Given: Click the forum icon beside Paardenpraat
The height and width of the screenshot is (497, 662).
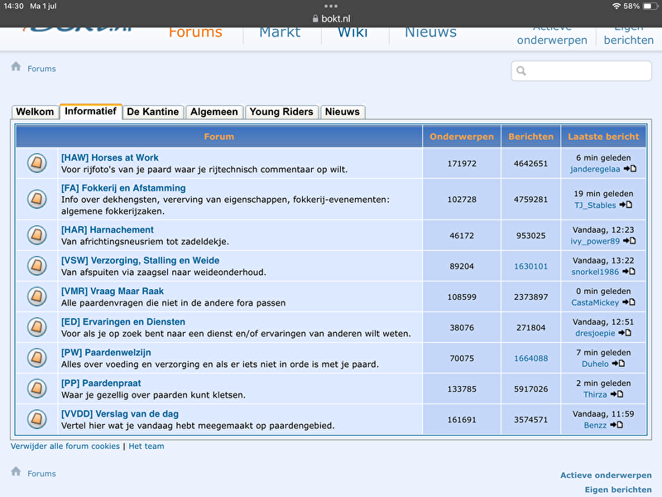Looking at the screenshot, I should pyautogui.click(x=36, y=388).
